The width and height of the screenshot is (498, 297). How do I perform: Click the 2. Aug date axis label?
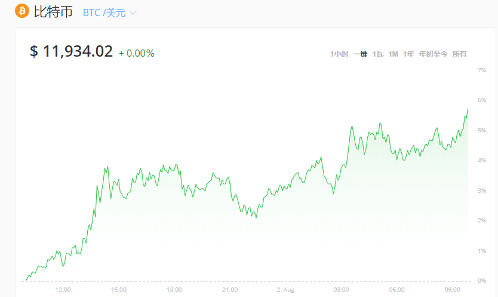285,289
